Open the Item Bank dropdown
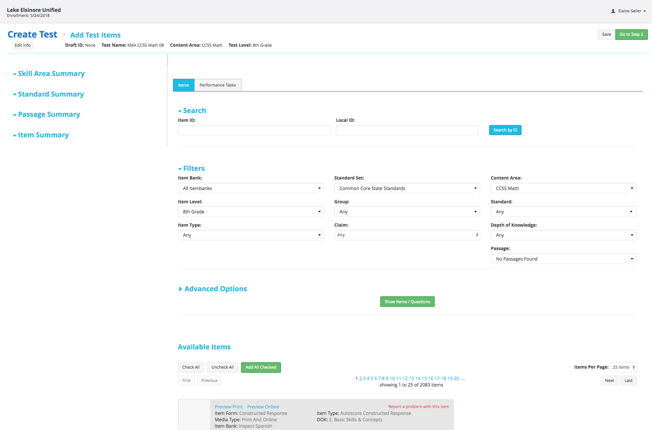 251,188
